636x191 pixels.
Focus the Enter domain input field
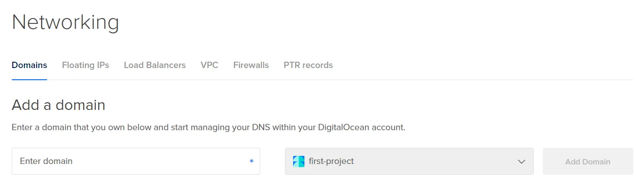click(x=136, y=161)
